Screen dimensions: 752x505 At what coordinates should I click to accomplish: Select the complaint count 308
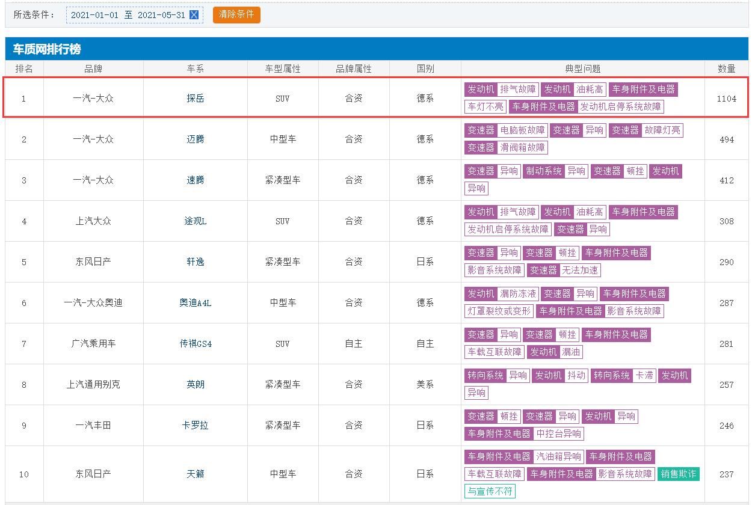(727, 221)
